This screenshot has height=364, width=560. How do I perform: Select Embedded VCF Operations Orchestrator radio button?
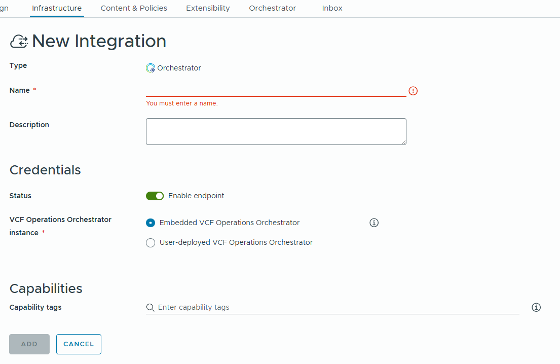pos(151,223)
